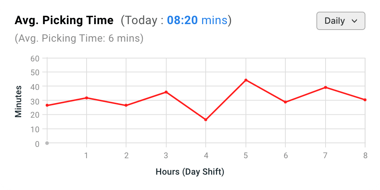Screen dimensions: 380x190
Task: Click the data point at hour 6
Action: (x=285, y=102)
